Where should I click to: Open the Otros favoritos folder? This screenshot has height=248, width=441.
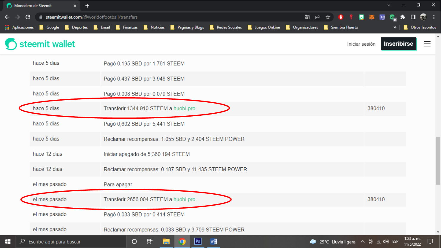pyautogui.click(x=420, y=27)
